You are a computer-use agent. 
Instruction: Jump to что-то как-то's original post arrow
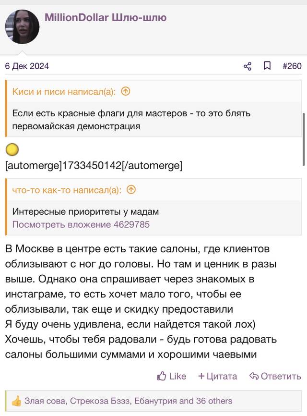tap(131, 190)
